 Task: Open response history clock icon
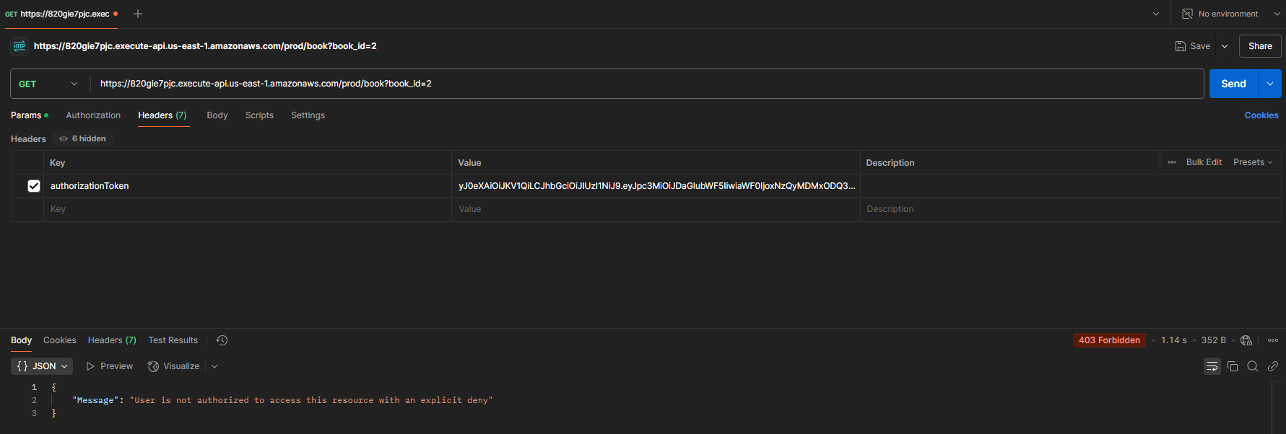pos(222,340)
